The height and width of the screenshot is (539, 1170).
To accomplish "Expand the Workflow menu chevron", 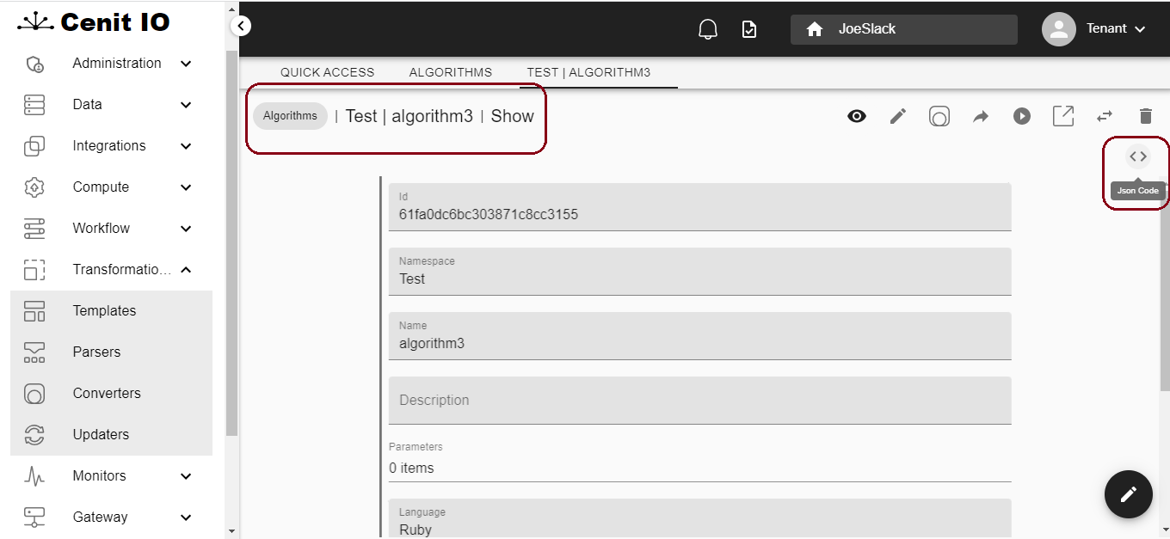I will [186, 229].
